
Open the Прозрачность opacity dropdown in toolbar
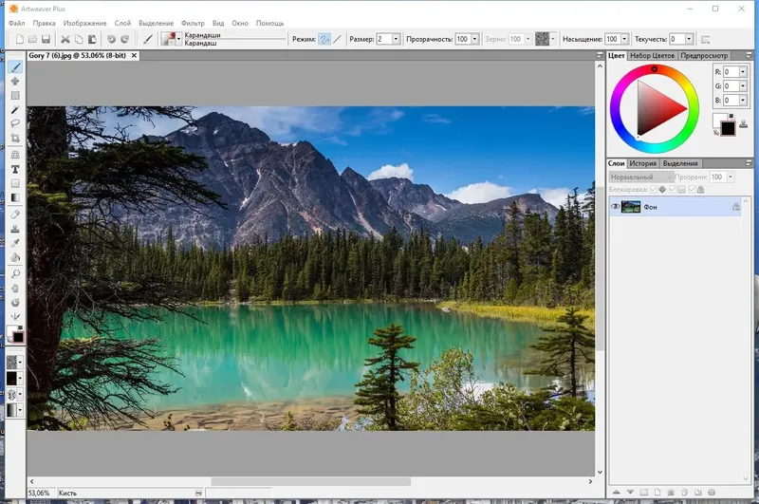click(x=475, y=39)
